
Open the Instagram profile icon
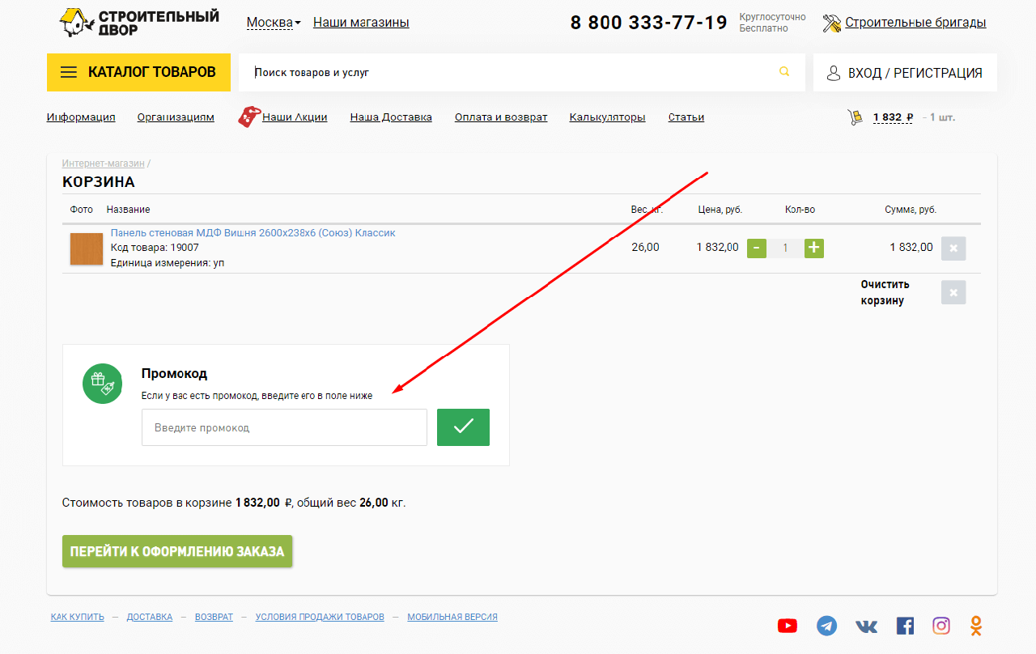pyautogui.click(x=940, y=626)
